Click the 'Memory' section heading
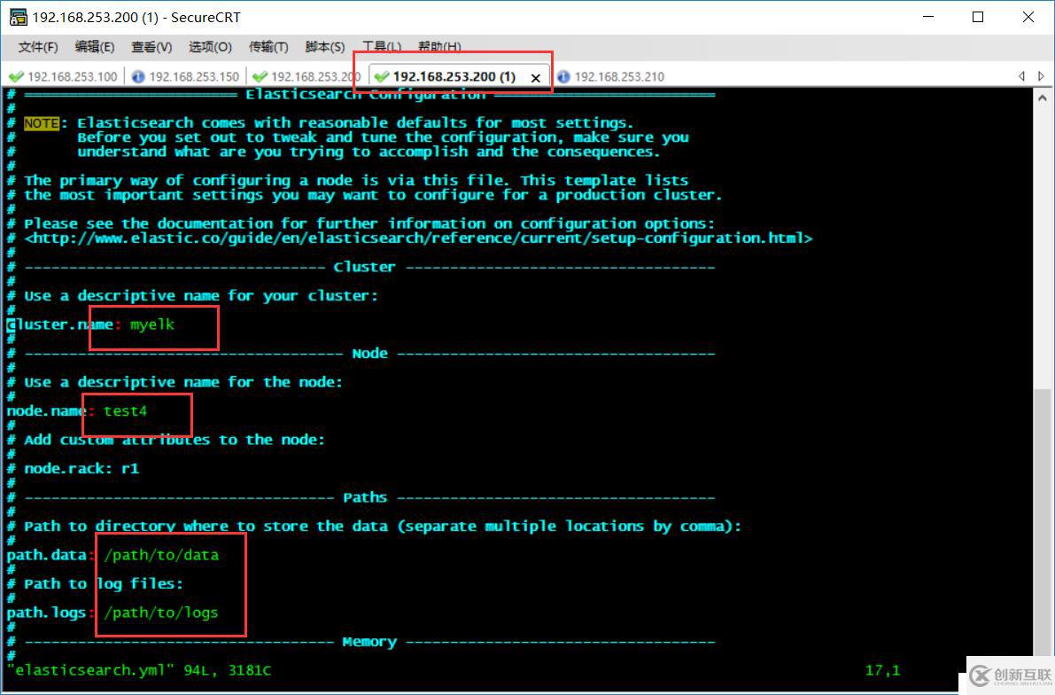 click(x=369, y=642)
